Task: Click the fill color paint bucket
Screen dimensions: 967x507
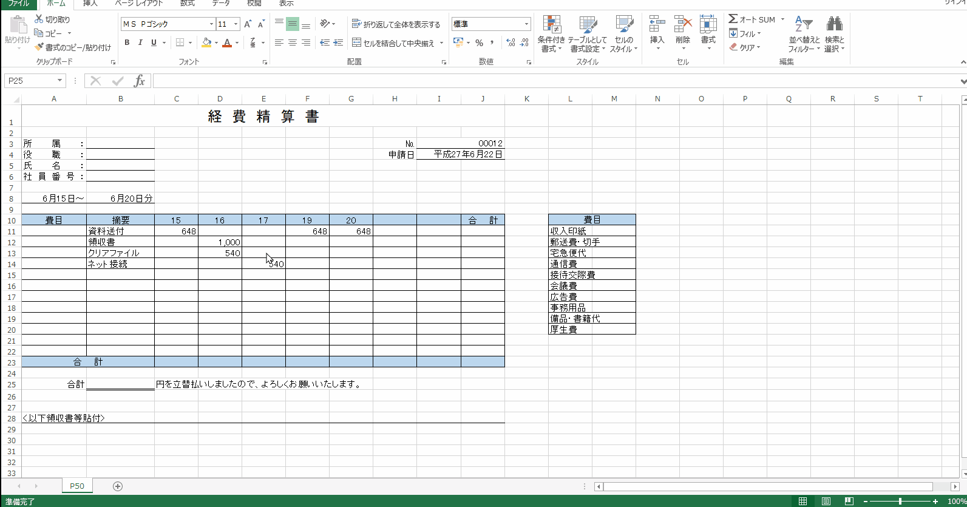Action: point(206,43)
